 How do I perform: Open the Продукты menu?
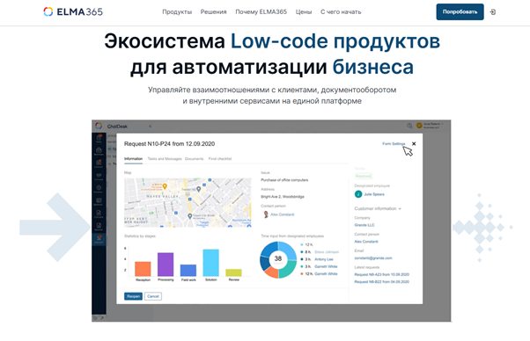[177, 11]
